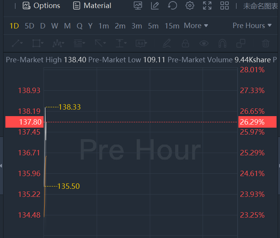
Task: Expand chart to fullscreen
Action: tap(207, 6)
